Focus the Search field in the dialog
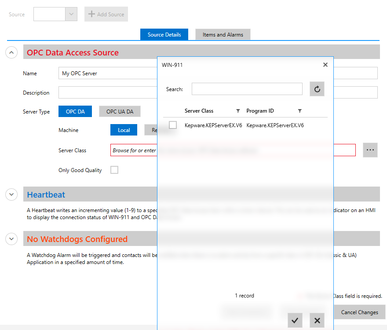This screenshot has height=330, width=387. coord(247,89)
